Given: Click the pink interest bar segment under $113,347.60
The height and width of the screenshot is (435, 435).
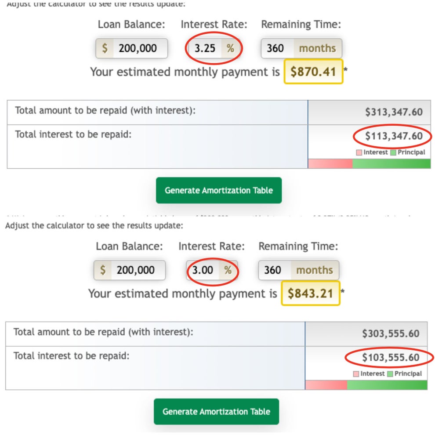Looking at the screenshot, I should (x=330, y=164).
